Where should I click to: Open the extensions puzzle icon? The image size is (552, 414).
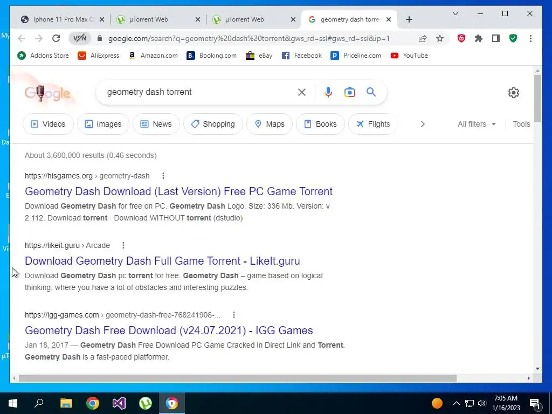point(479,38)
